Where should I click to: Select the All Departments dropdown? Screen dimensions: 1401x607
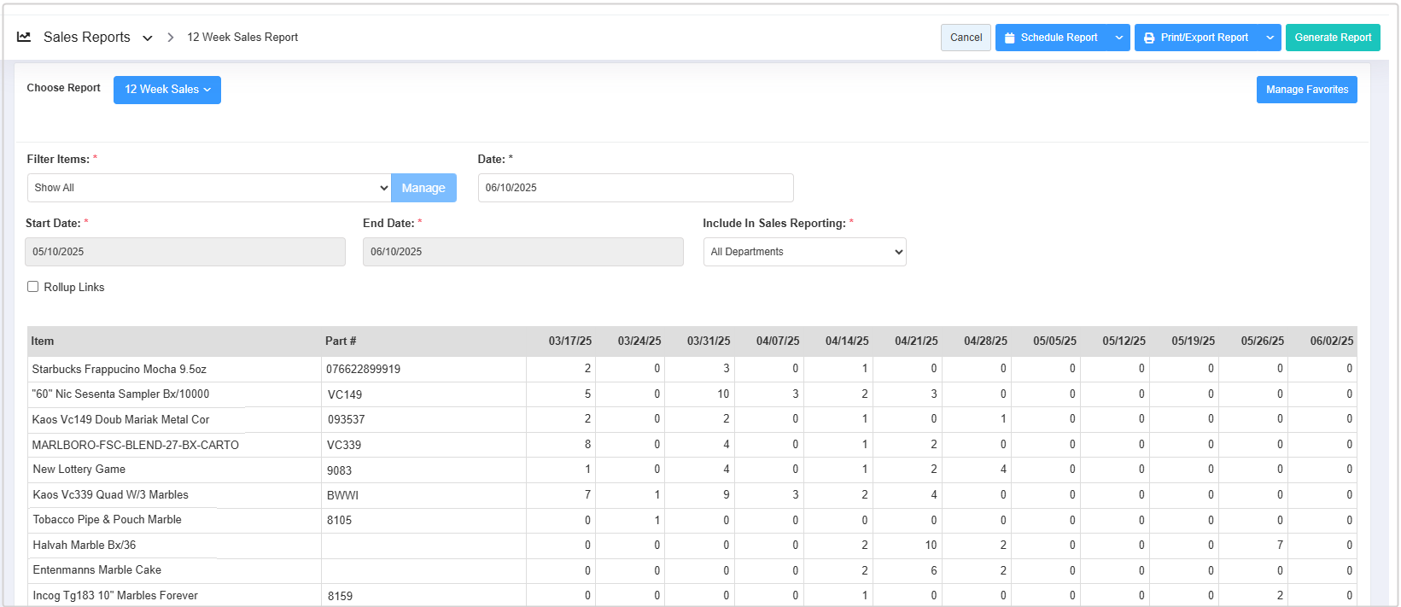pyautogui.click(x=804, y=252)
